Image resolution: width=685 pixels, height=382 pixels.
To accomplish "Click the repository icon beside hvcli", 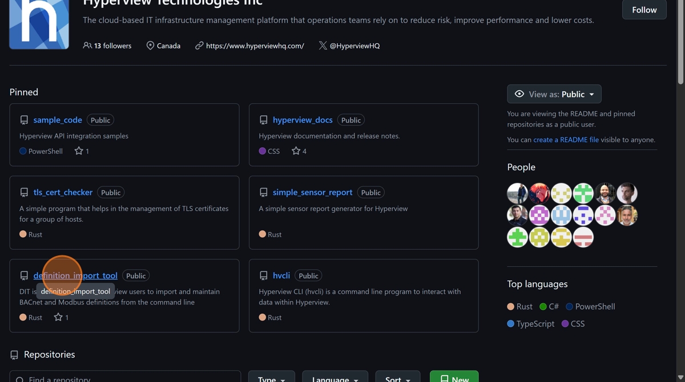I will point(263,276).
